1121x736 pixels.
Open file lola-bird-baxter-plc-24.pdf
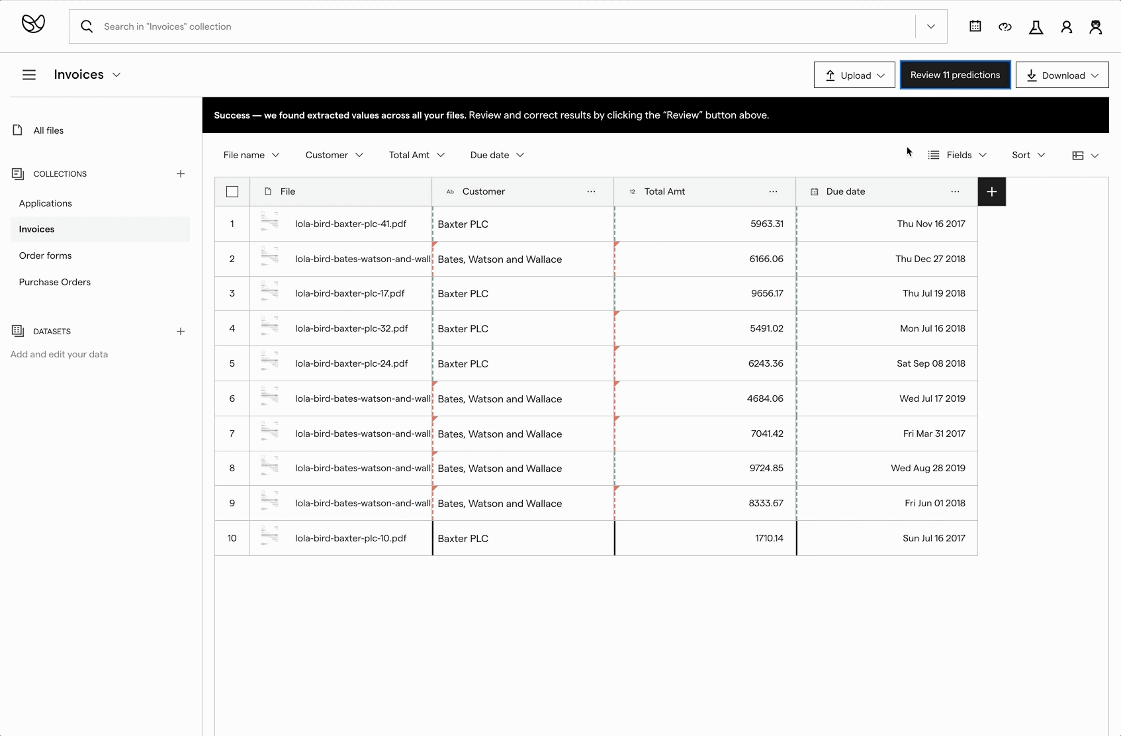tap(351, 363)
